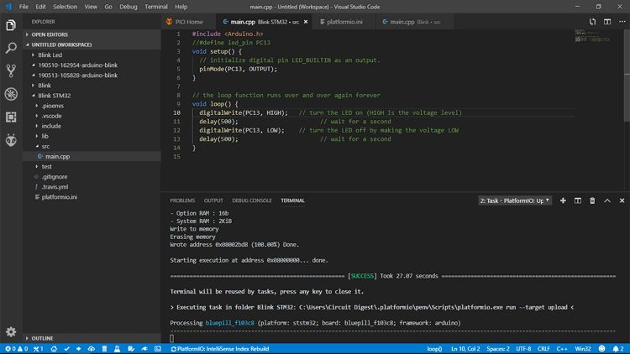630x354 pixels.
Task: Open the Debug view in the activity bar
Action: 11,94
